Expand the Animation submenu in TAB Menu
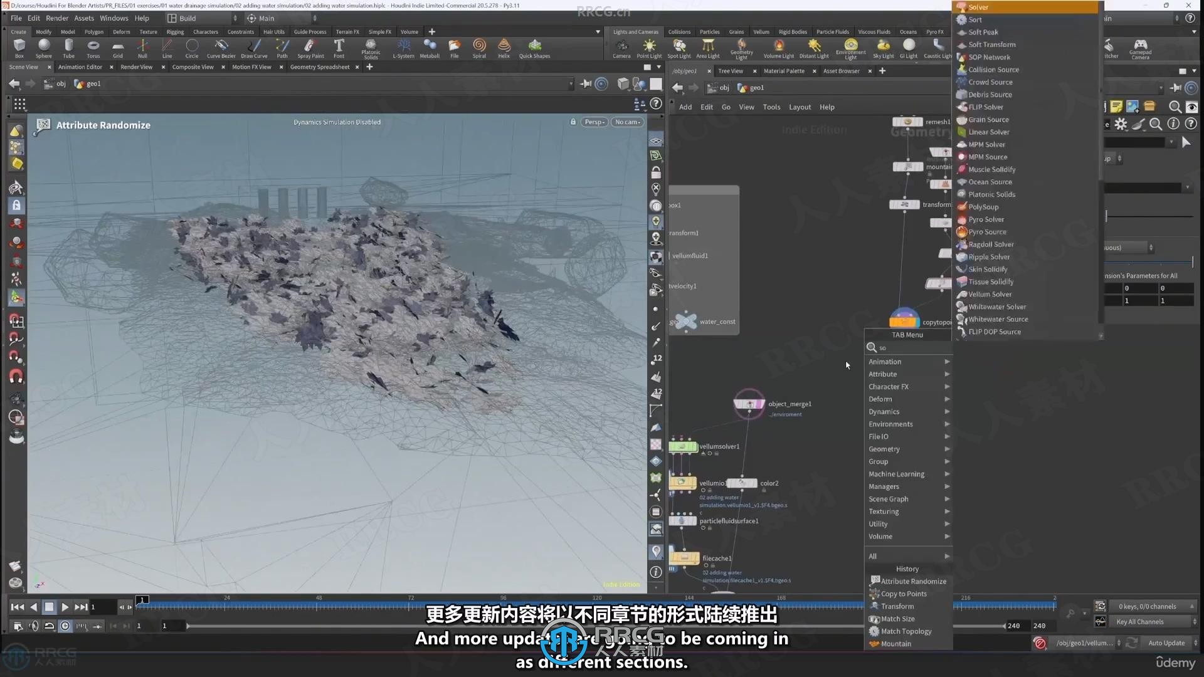The width and height of the screenshot is (1204, 677). coord(909,362)
